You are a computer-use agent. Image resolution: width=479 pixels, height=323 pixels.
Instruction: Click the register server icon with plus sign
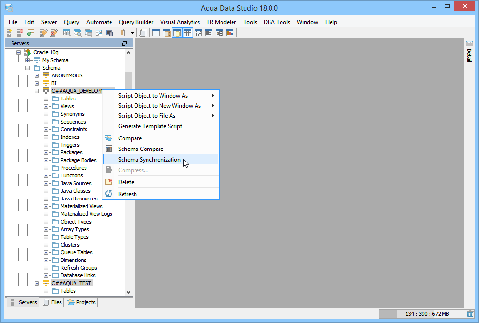(x=9, y=33)
